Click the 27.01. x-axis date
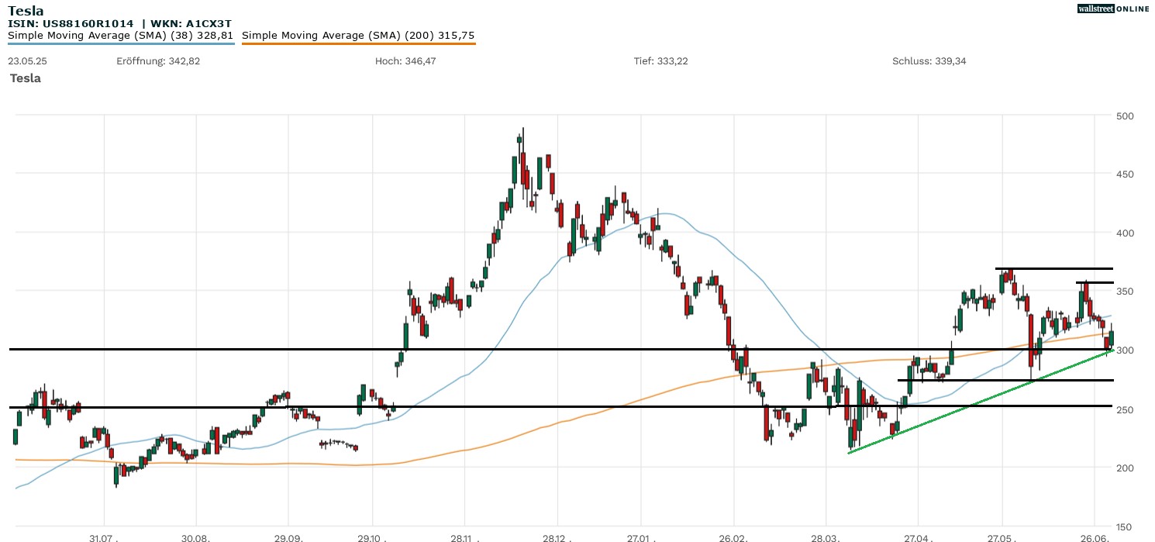 (x=640, y=538)
